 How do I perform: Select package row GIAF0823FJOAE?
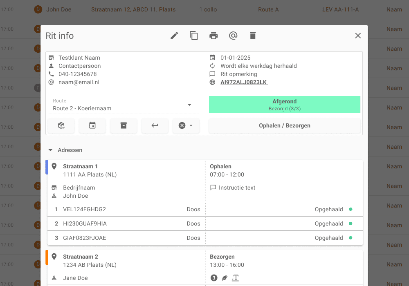pos(205,238)
